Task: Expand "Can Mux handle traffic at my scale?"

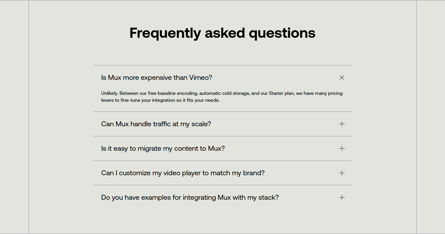Action: 156,124
